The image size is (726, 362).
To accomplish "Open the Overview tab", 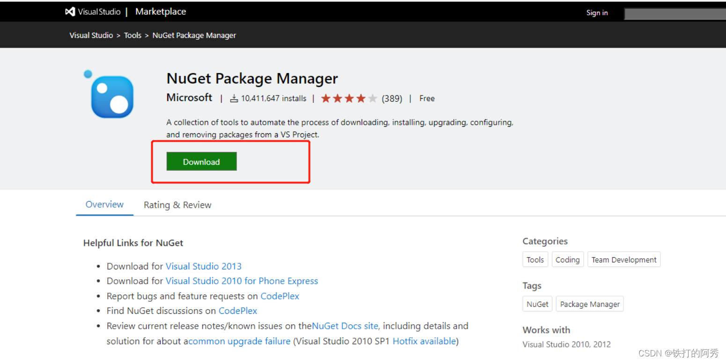I will tap(104, 204).
